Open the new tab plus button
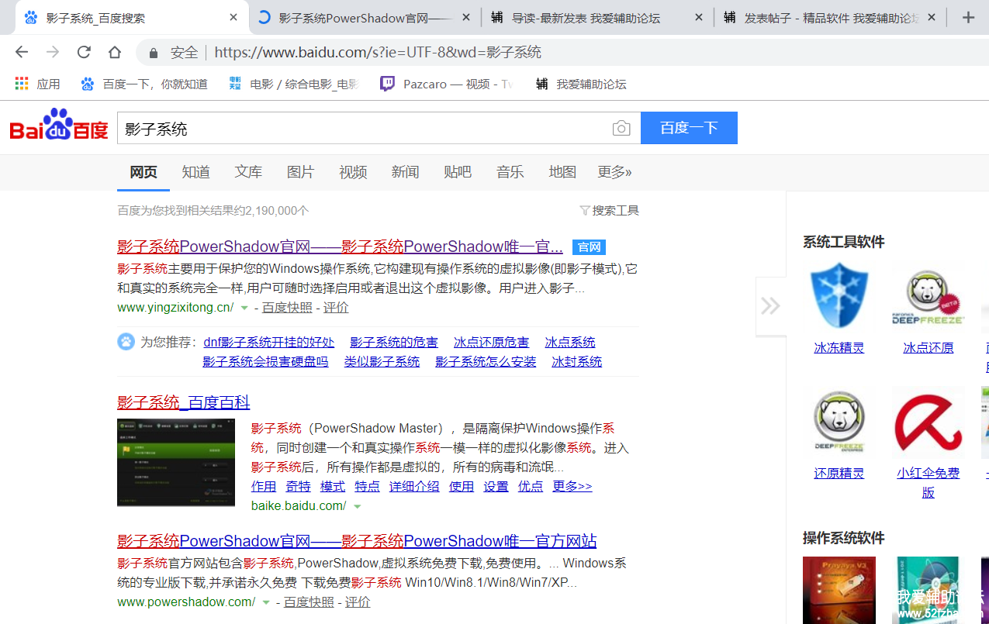The width and height of the screenshot is (989, 624). pyautogui.click(x=968, y=18)
